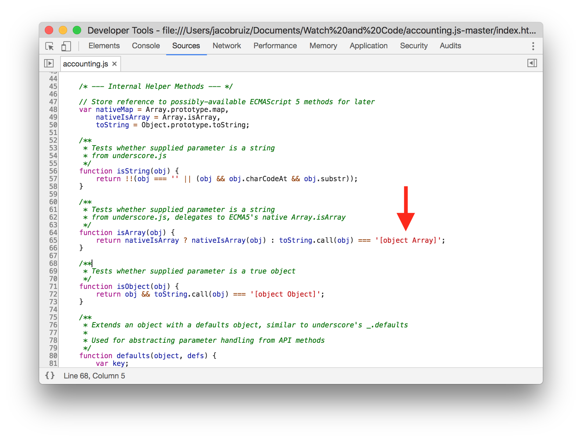Open the Application tab
This screenshot has width=582, height=440.
369,46
